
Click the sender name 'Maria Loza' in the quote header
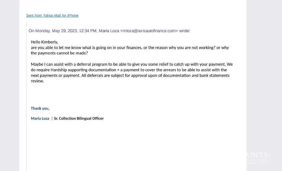[x=109, y=31]
